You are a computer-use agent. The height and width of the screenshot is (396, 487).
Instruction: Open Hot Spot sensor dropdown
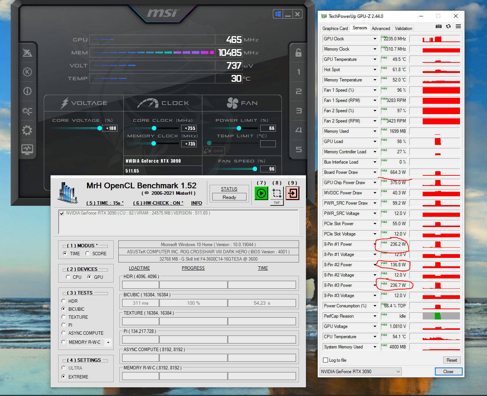375,70
